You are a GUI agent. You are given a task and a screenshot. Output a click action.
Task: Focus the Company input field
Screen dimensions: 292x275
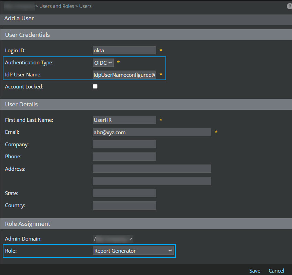[x=124, y=144]
